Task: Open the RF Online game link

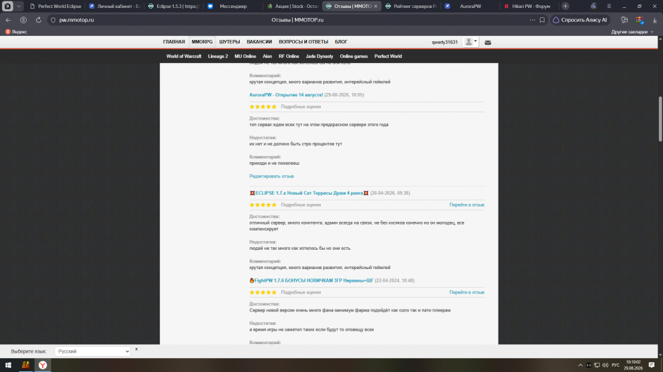Action: [x=289, y=56]
